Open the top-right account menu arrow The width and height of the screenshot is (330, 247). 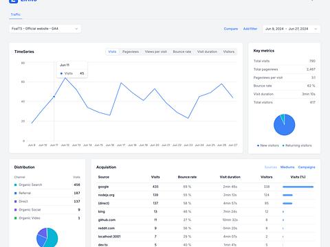[x=312, y=1]
